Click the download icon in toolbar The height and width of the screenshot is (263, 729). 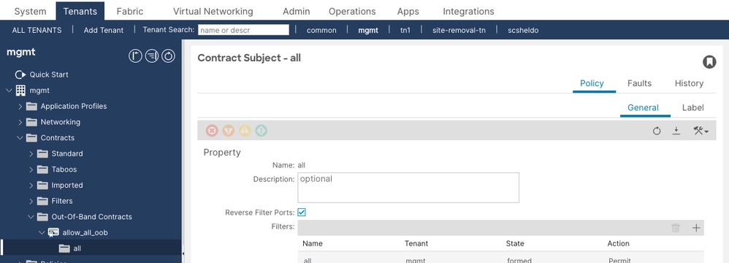coord(676,131)
